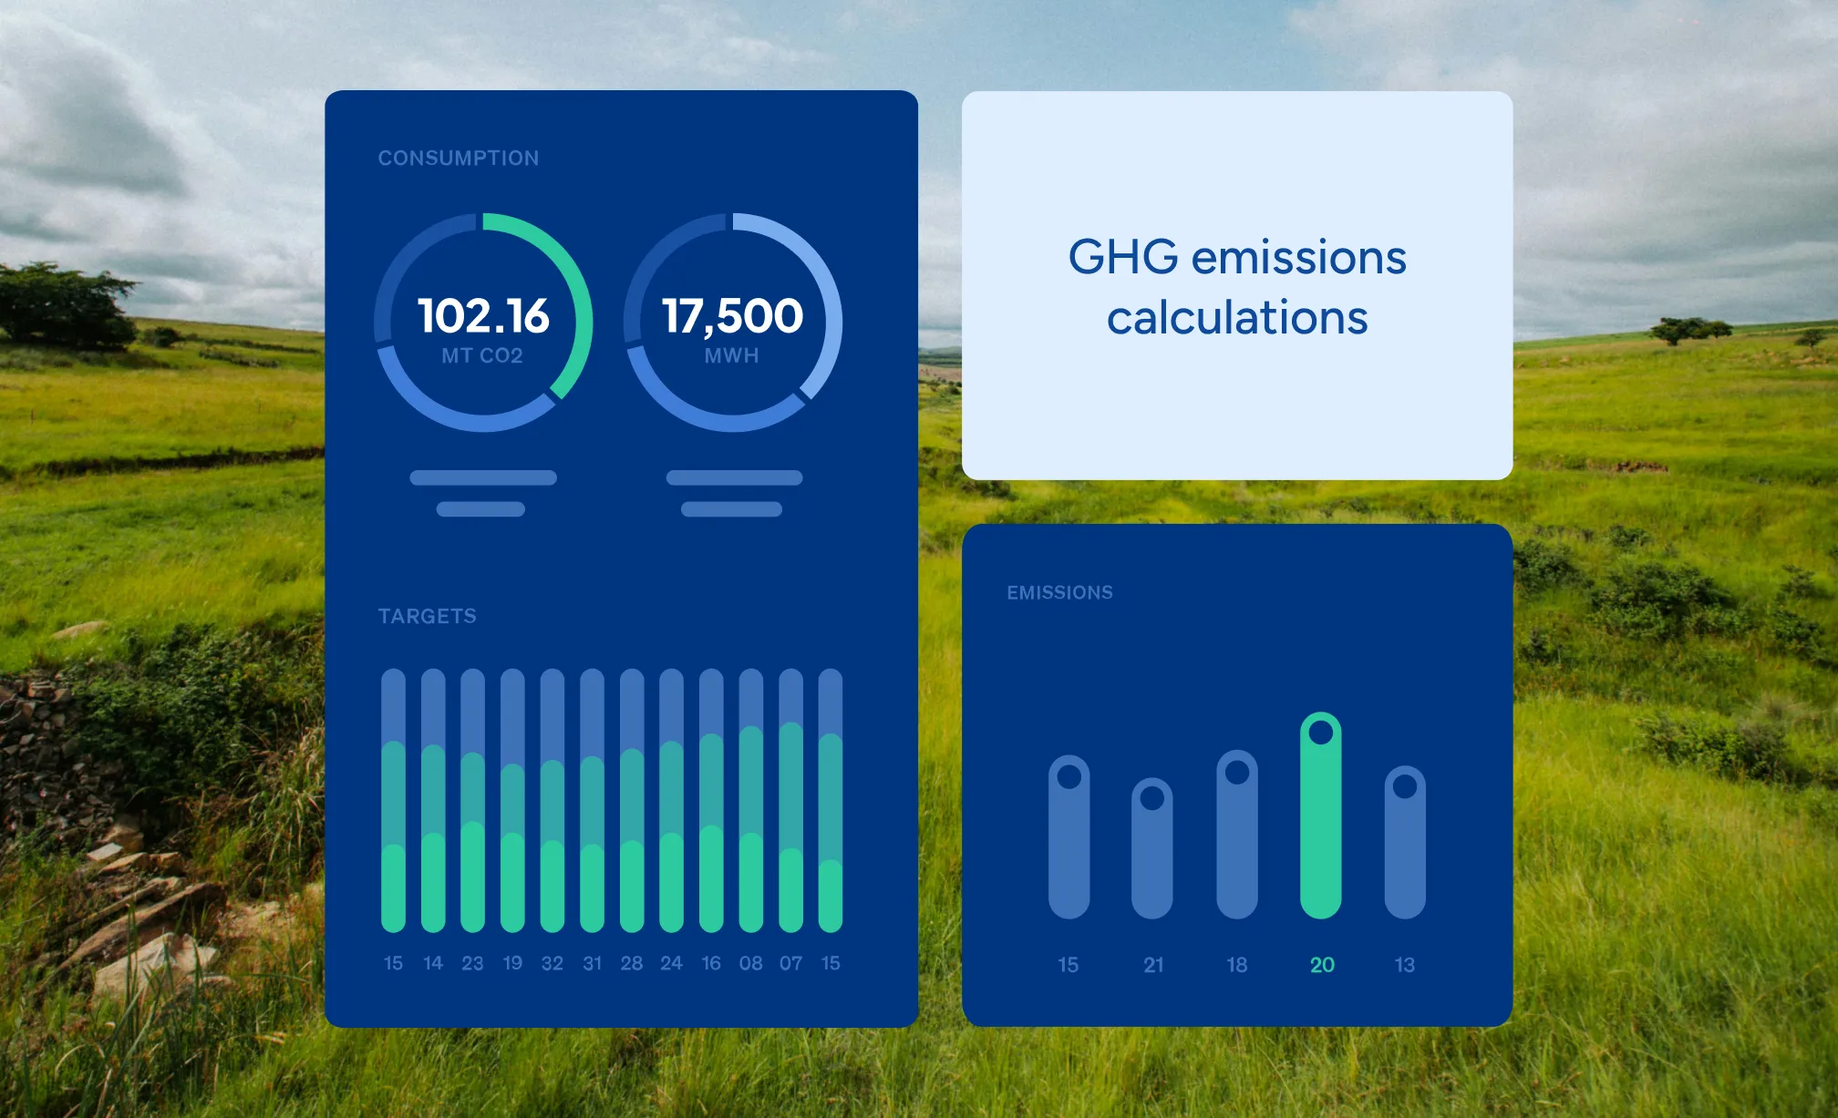
Task: Select the Emissions bar labeled 15
Action: coord(1069,836)
